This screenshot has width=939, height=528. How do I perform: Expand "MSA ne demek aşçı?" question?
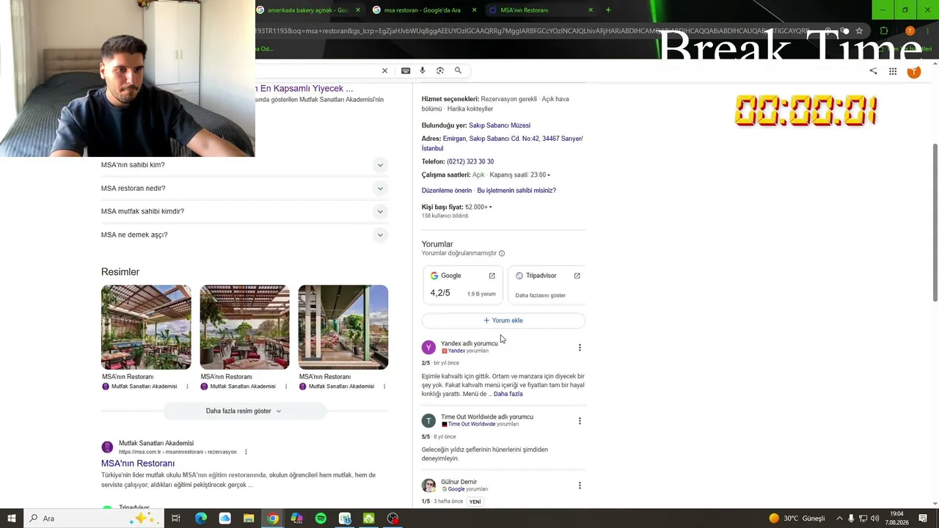click(244, 235)
